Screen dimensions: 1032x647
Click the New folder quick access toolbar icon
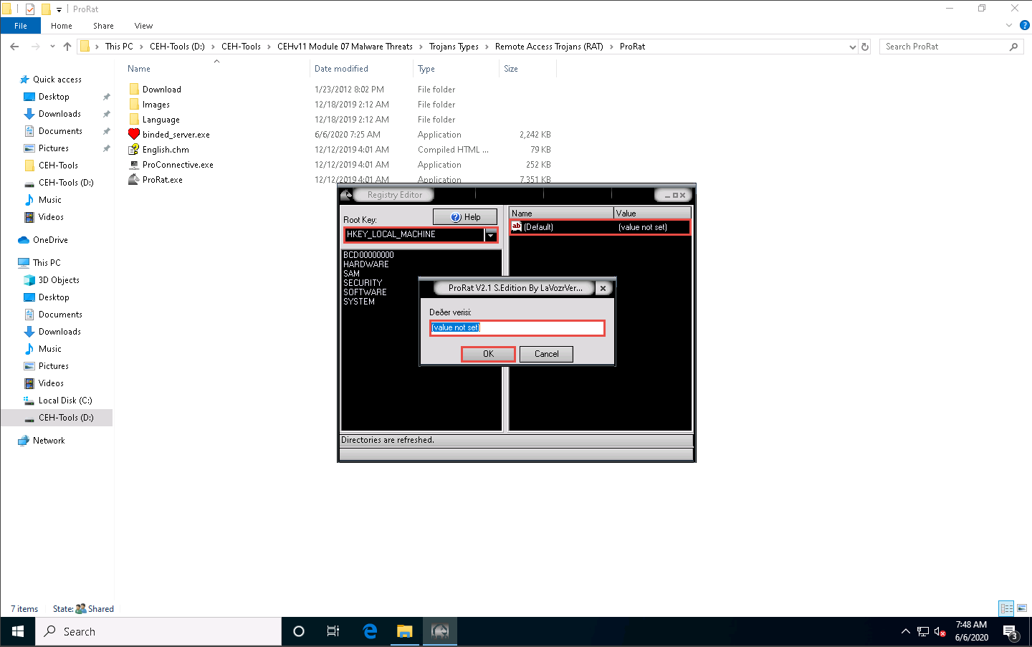pyautogui.click(x=46, y=9)
